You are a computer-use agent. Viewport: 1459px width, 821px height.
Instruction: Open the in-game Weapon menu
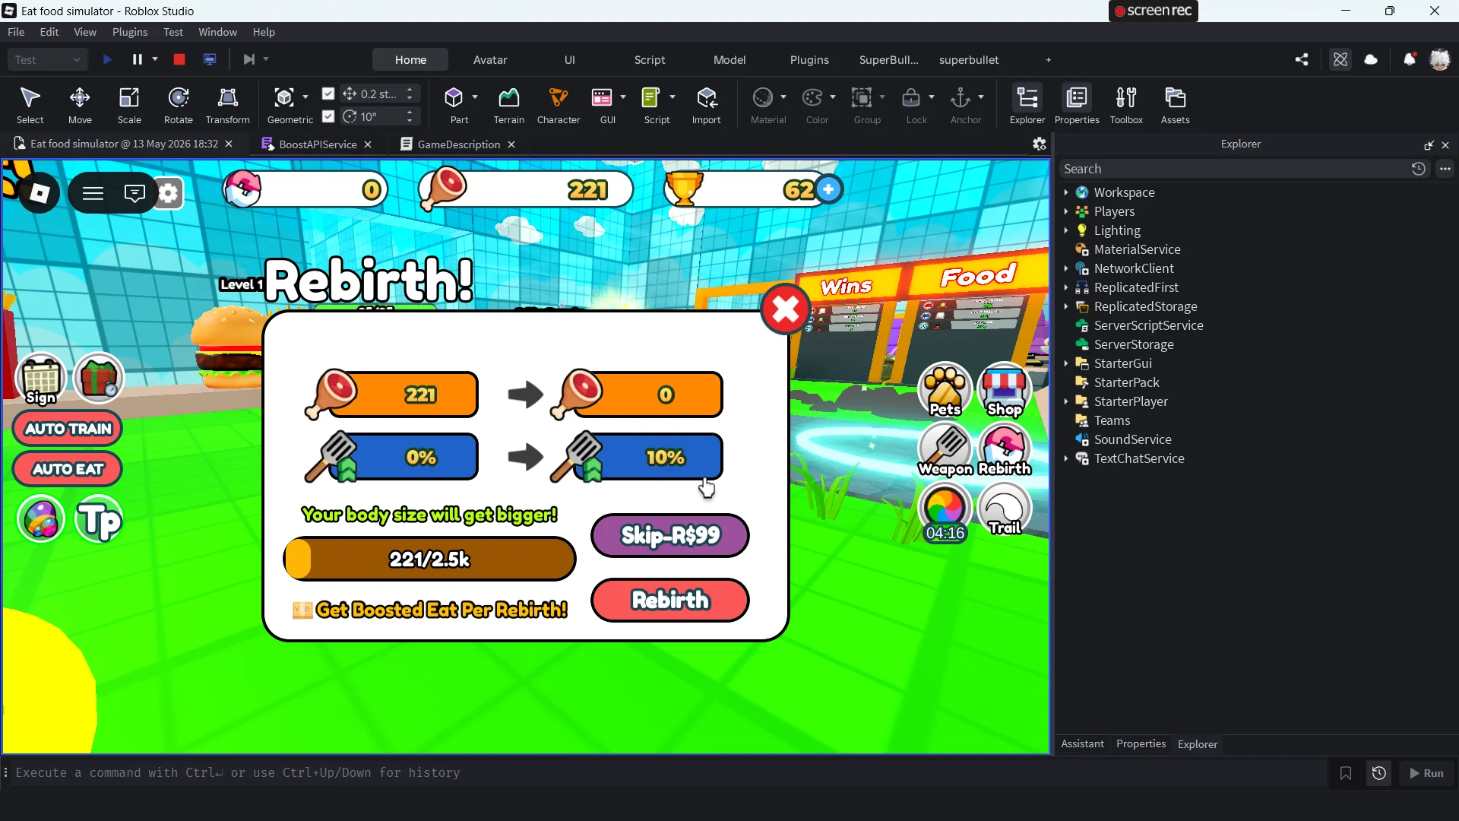click(x=945, y=449)
